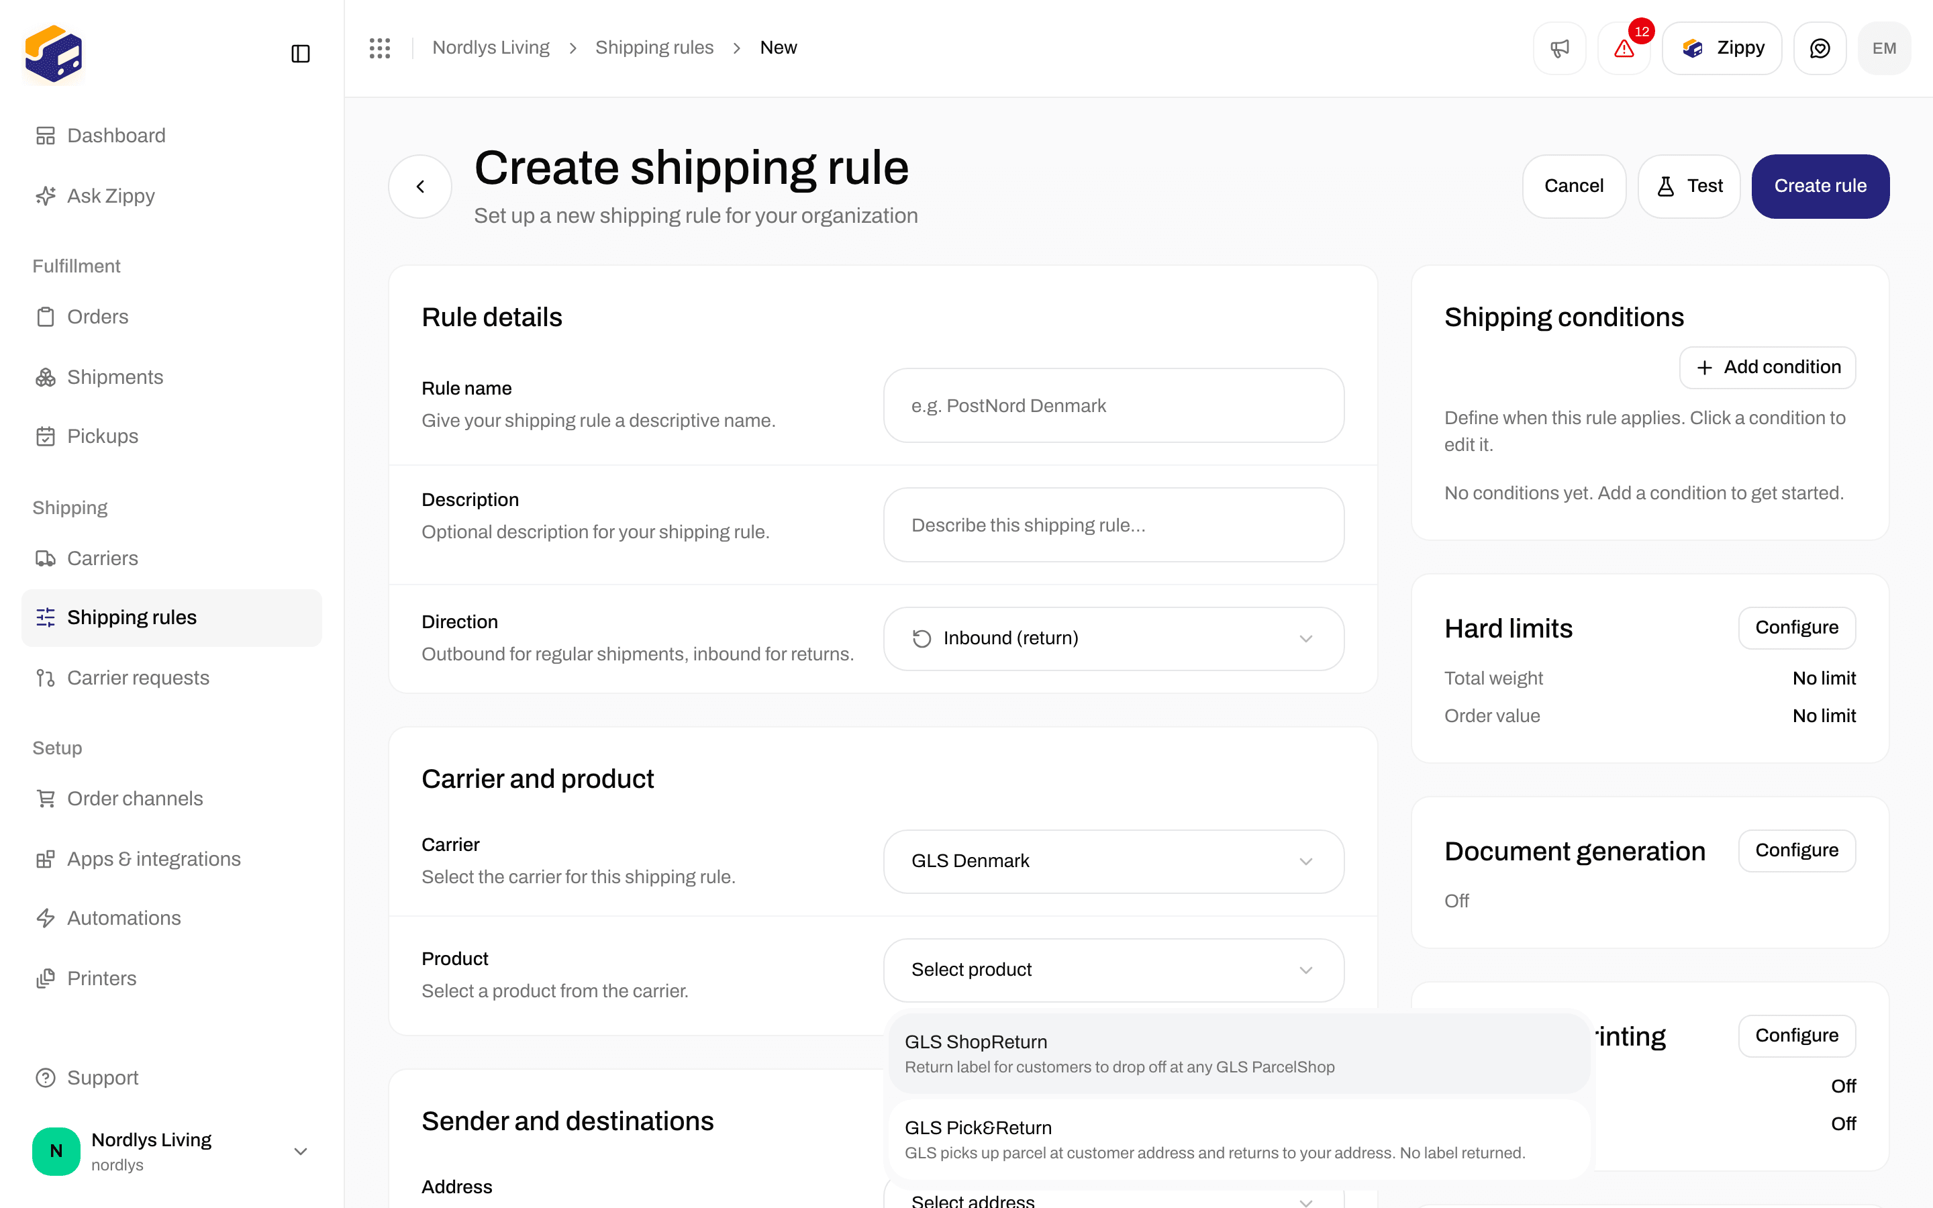Cancel rule creation
This screenshot has height=1208, width=1933.
point(1573,186)
